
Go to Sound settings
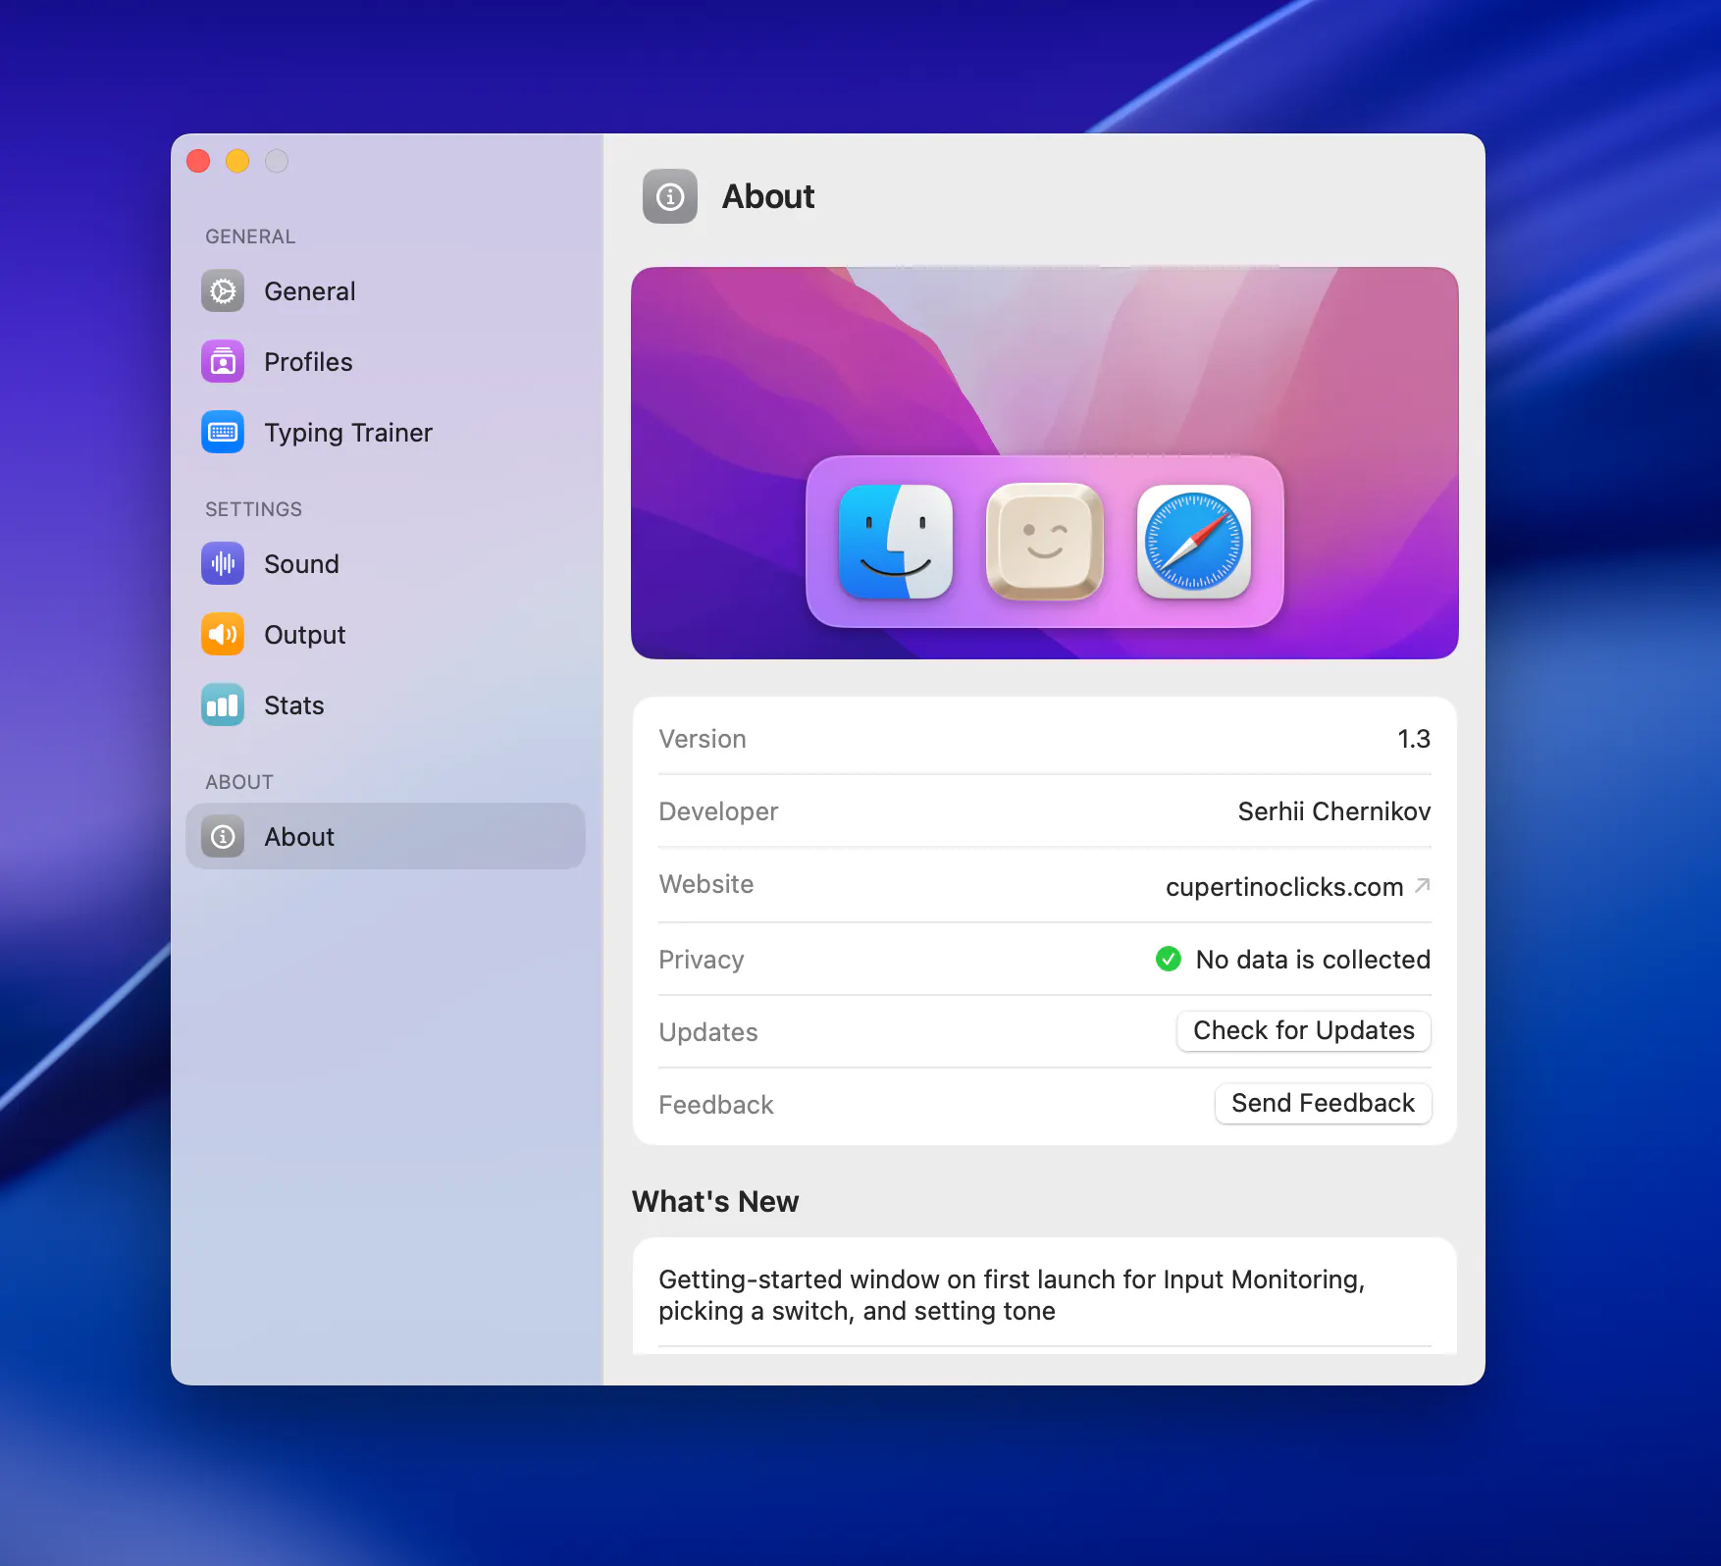(x=386, y=564)
